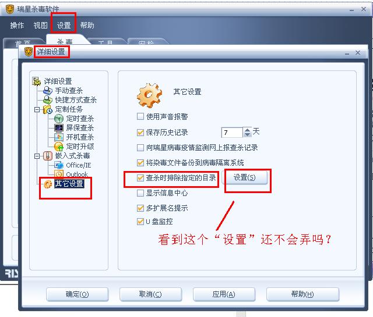Click the history days input field

(x=232, y=132)
